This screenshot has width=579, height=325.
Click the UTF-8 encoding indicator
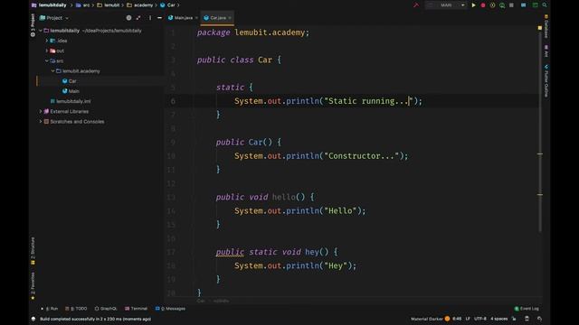(x=480, y=319)
